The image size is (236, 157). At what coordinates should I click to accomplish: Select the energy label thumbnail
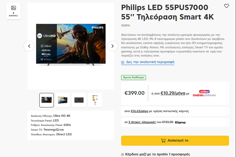[95, 100]
